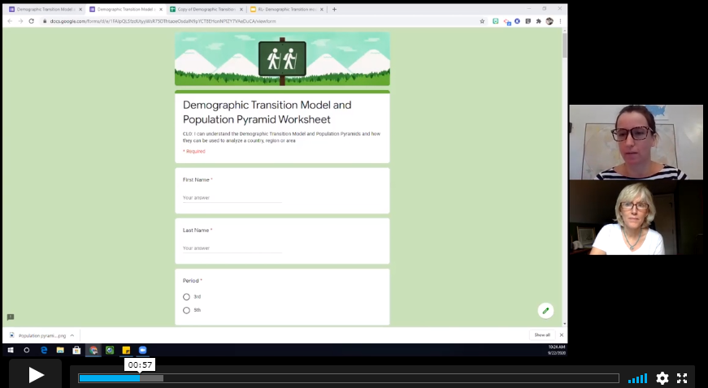Open Sticky Notes from the taskbar

[127, 350]
